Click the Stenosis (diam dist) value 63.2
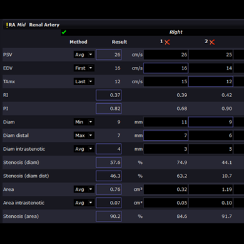Screen dimensions: 244x244 [x=182, y=176]
